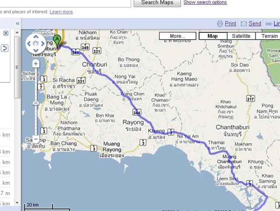Click side panel scrollbar up arrow
This screenshot has height=211, width=280.
17,33
